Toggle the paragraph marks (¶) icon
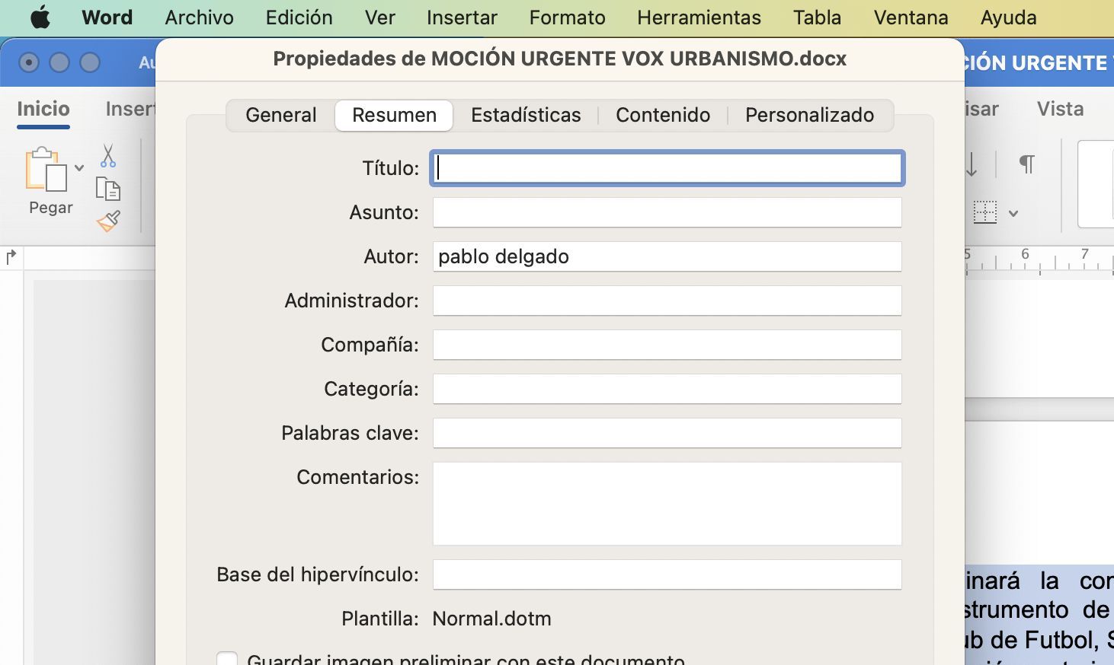The height and width of the screenshot is (665, 1114). pos(1026,164)
